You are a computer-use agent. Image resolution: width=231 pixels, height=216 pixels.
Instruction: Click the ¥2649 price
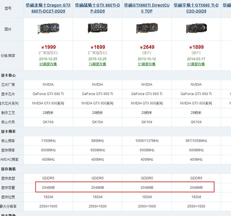tap(147, 47)
